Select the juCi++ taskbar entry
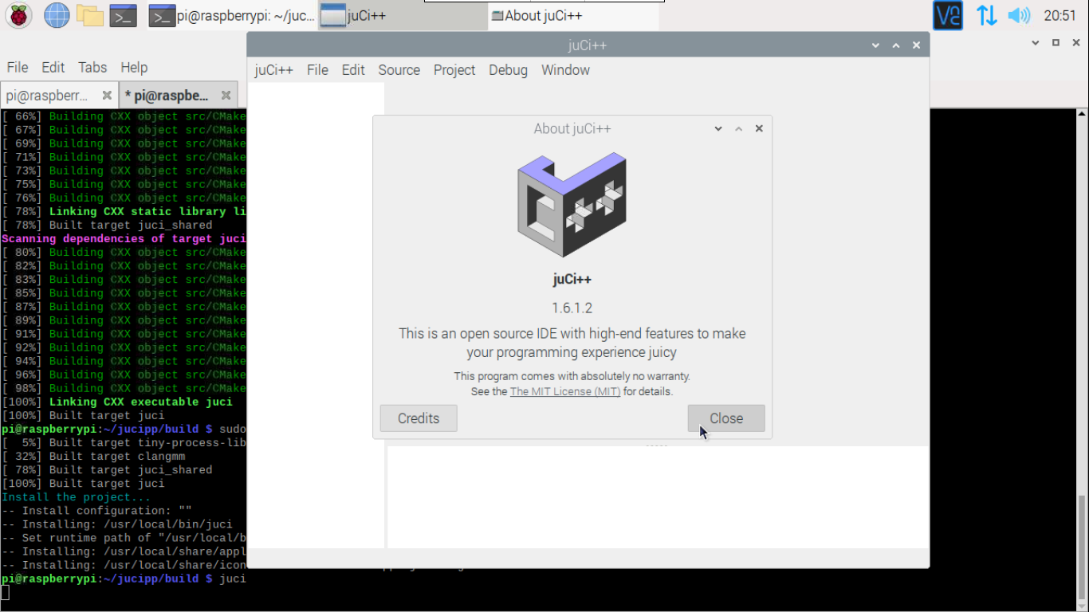Viewport: 1089px width, 612px height. click(403, 15)
